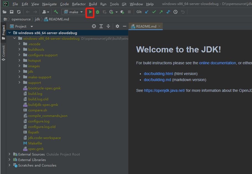Viewport: 252px width, 174px height.
Task: Expand all tree nodes in Project panel
Action: 101,26
